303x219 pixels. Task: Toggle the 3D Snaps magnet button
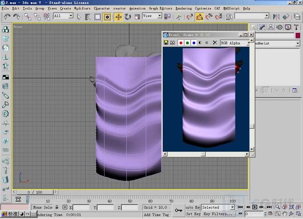[189, 17]
